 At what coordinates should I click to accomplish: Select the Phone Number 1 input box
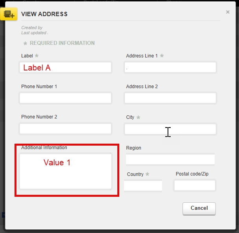66,98
